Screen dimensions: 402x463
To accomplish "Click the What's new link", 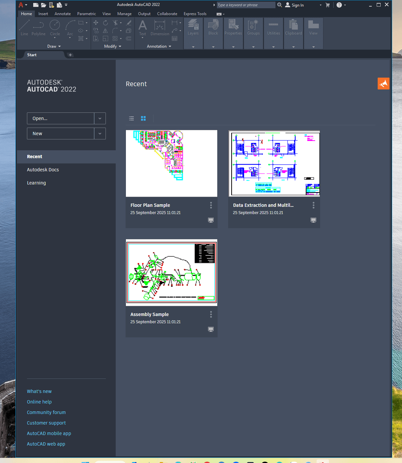I will pos(39,391).
